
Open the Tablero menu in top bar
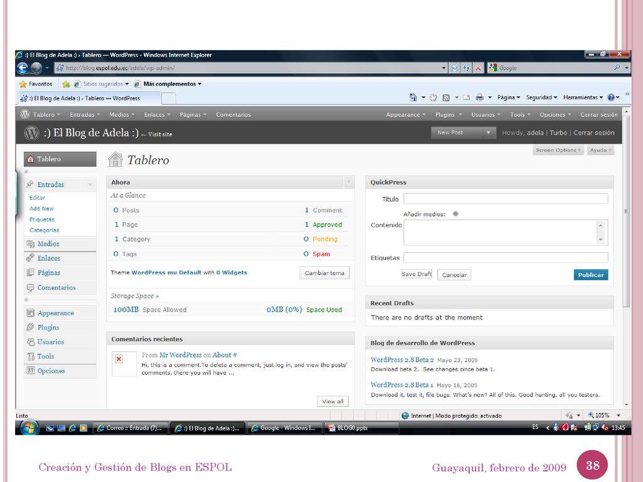coord(46,115)
